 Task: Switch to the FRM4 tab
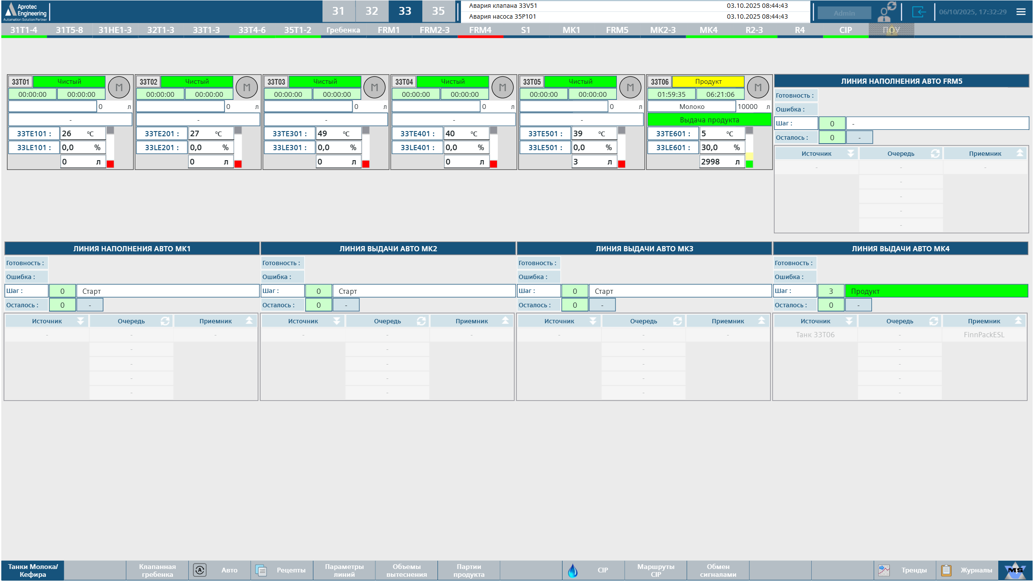[480, 30]
